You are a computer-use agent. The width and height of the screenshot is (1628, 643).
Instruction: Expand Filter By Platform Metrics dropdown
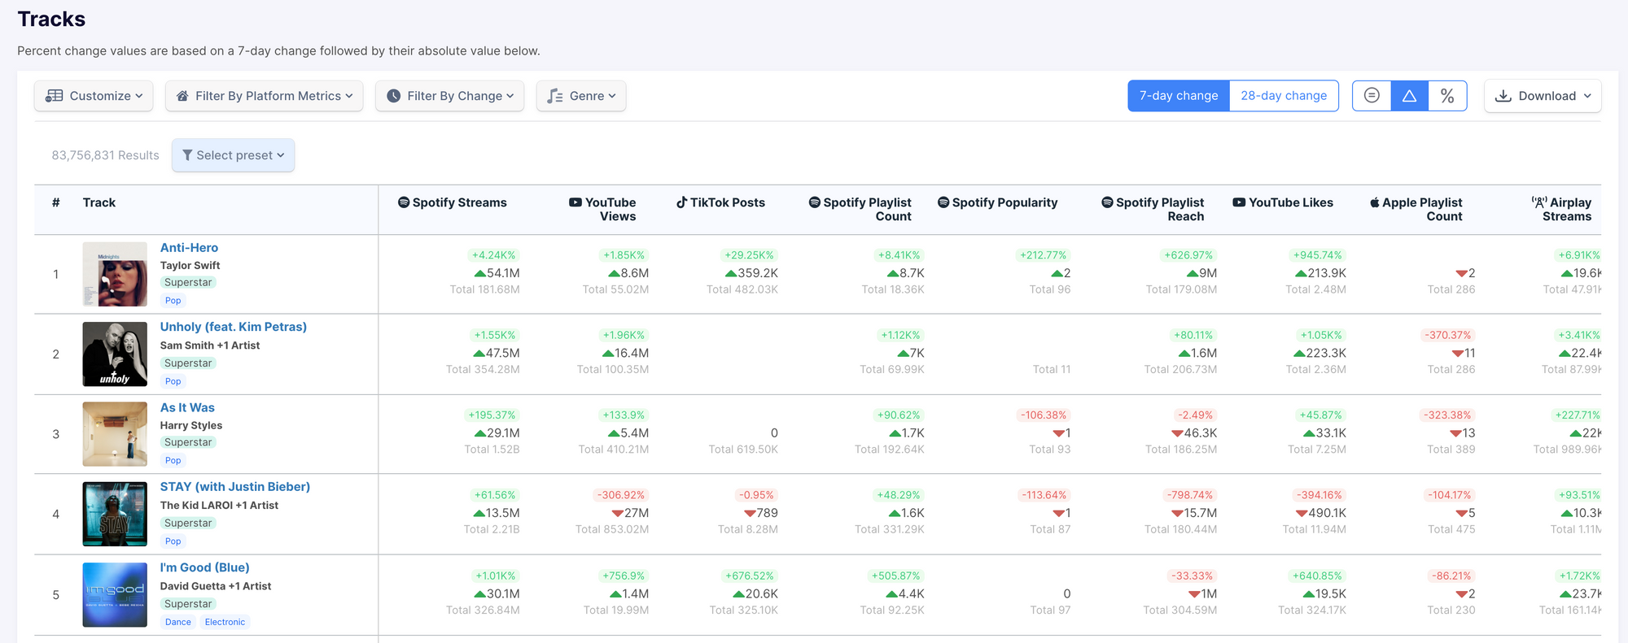point(264,96)
